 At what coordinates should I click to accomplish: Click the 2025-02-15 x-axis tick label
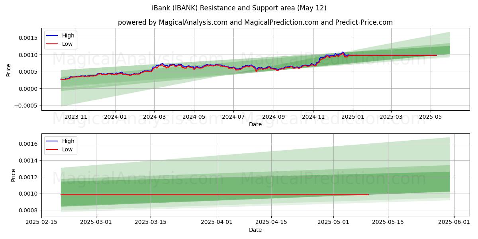42,223
